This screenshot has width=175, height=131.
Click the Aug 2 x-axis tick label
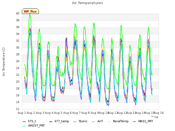31,113
